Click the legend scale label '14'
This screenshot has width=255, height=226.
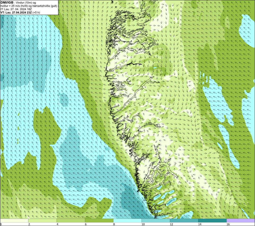pyautogui.click(x=200, y=224)
